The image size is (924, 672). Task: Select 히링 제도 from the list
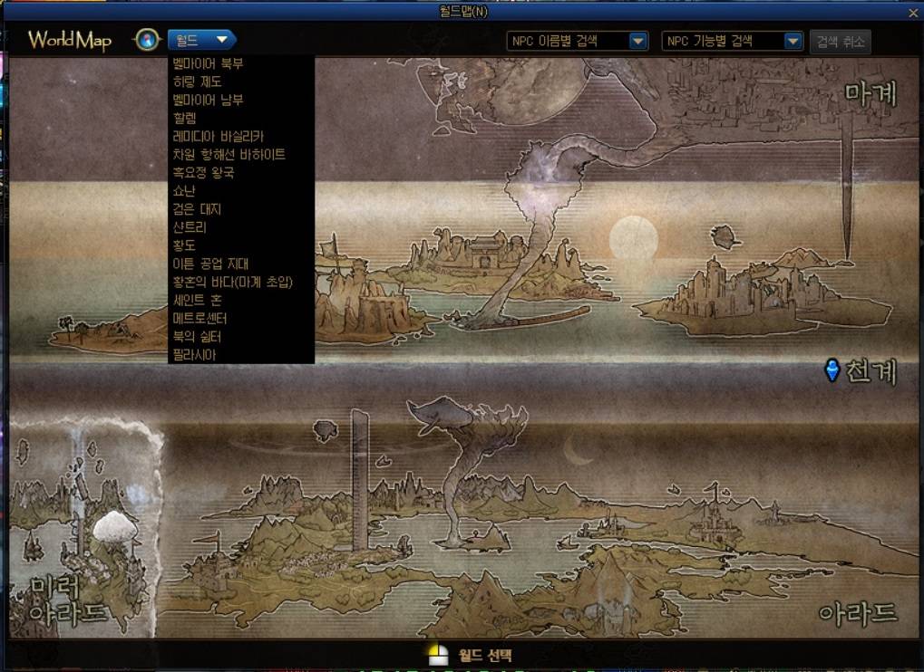(x=198, y=82)
